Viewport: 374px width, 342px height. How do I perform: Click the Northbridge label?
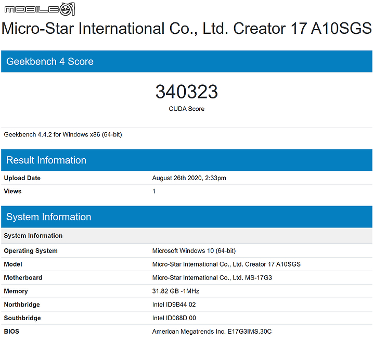tap(22, 305)
